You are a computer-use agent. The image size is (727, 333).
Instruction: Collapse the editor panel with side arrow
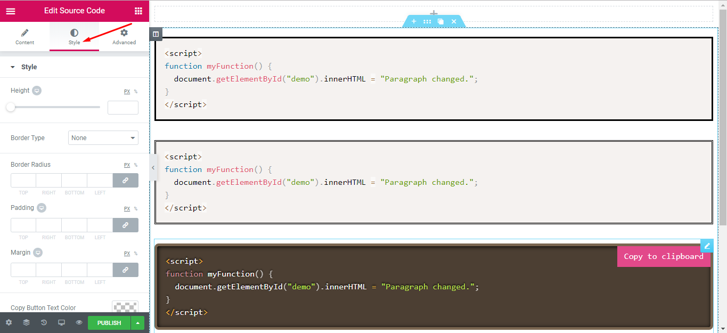153,167
